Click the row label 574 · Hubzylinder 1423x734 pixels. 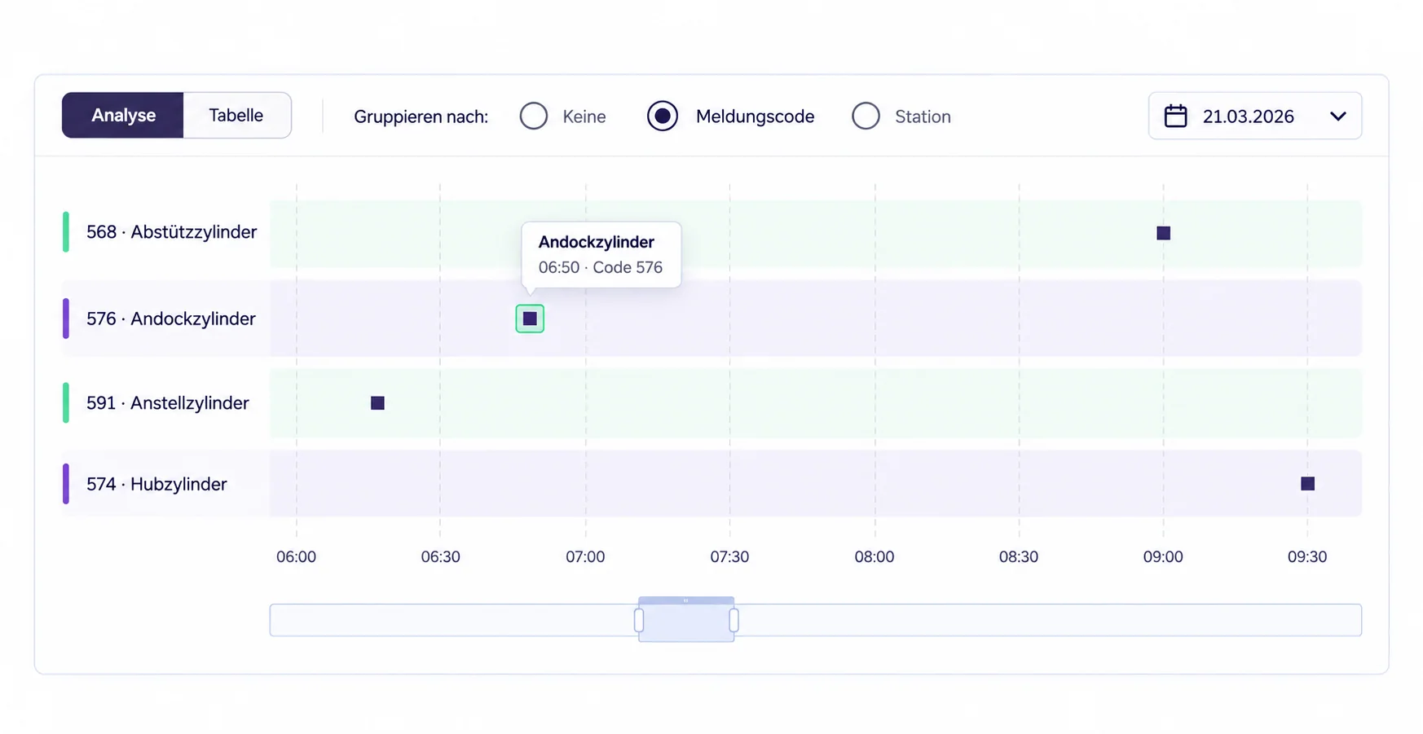156,484
